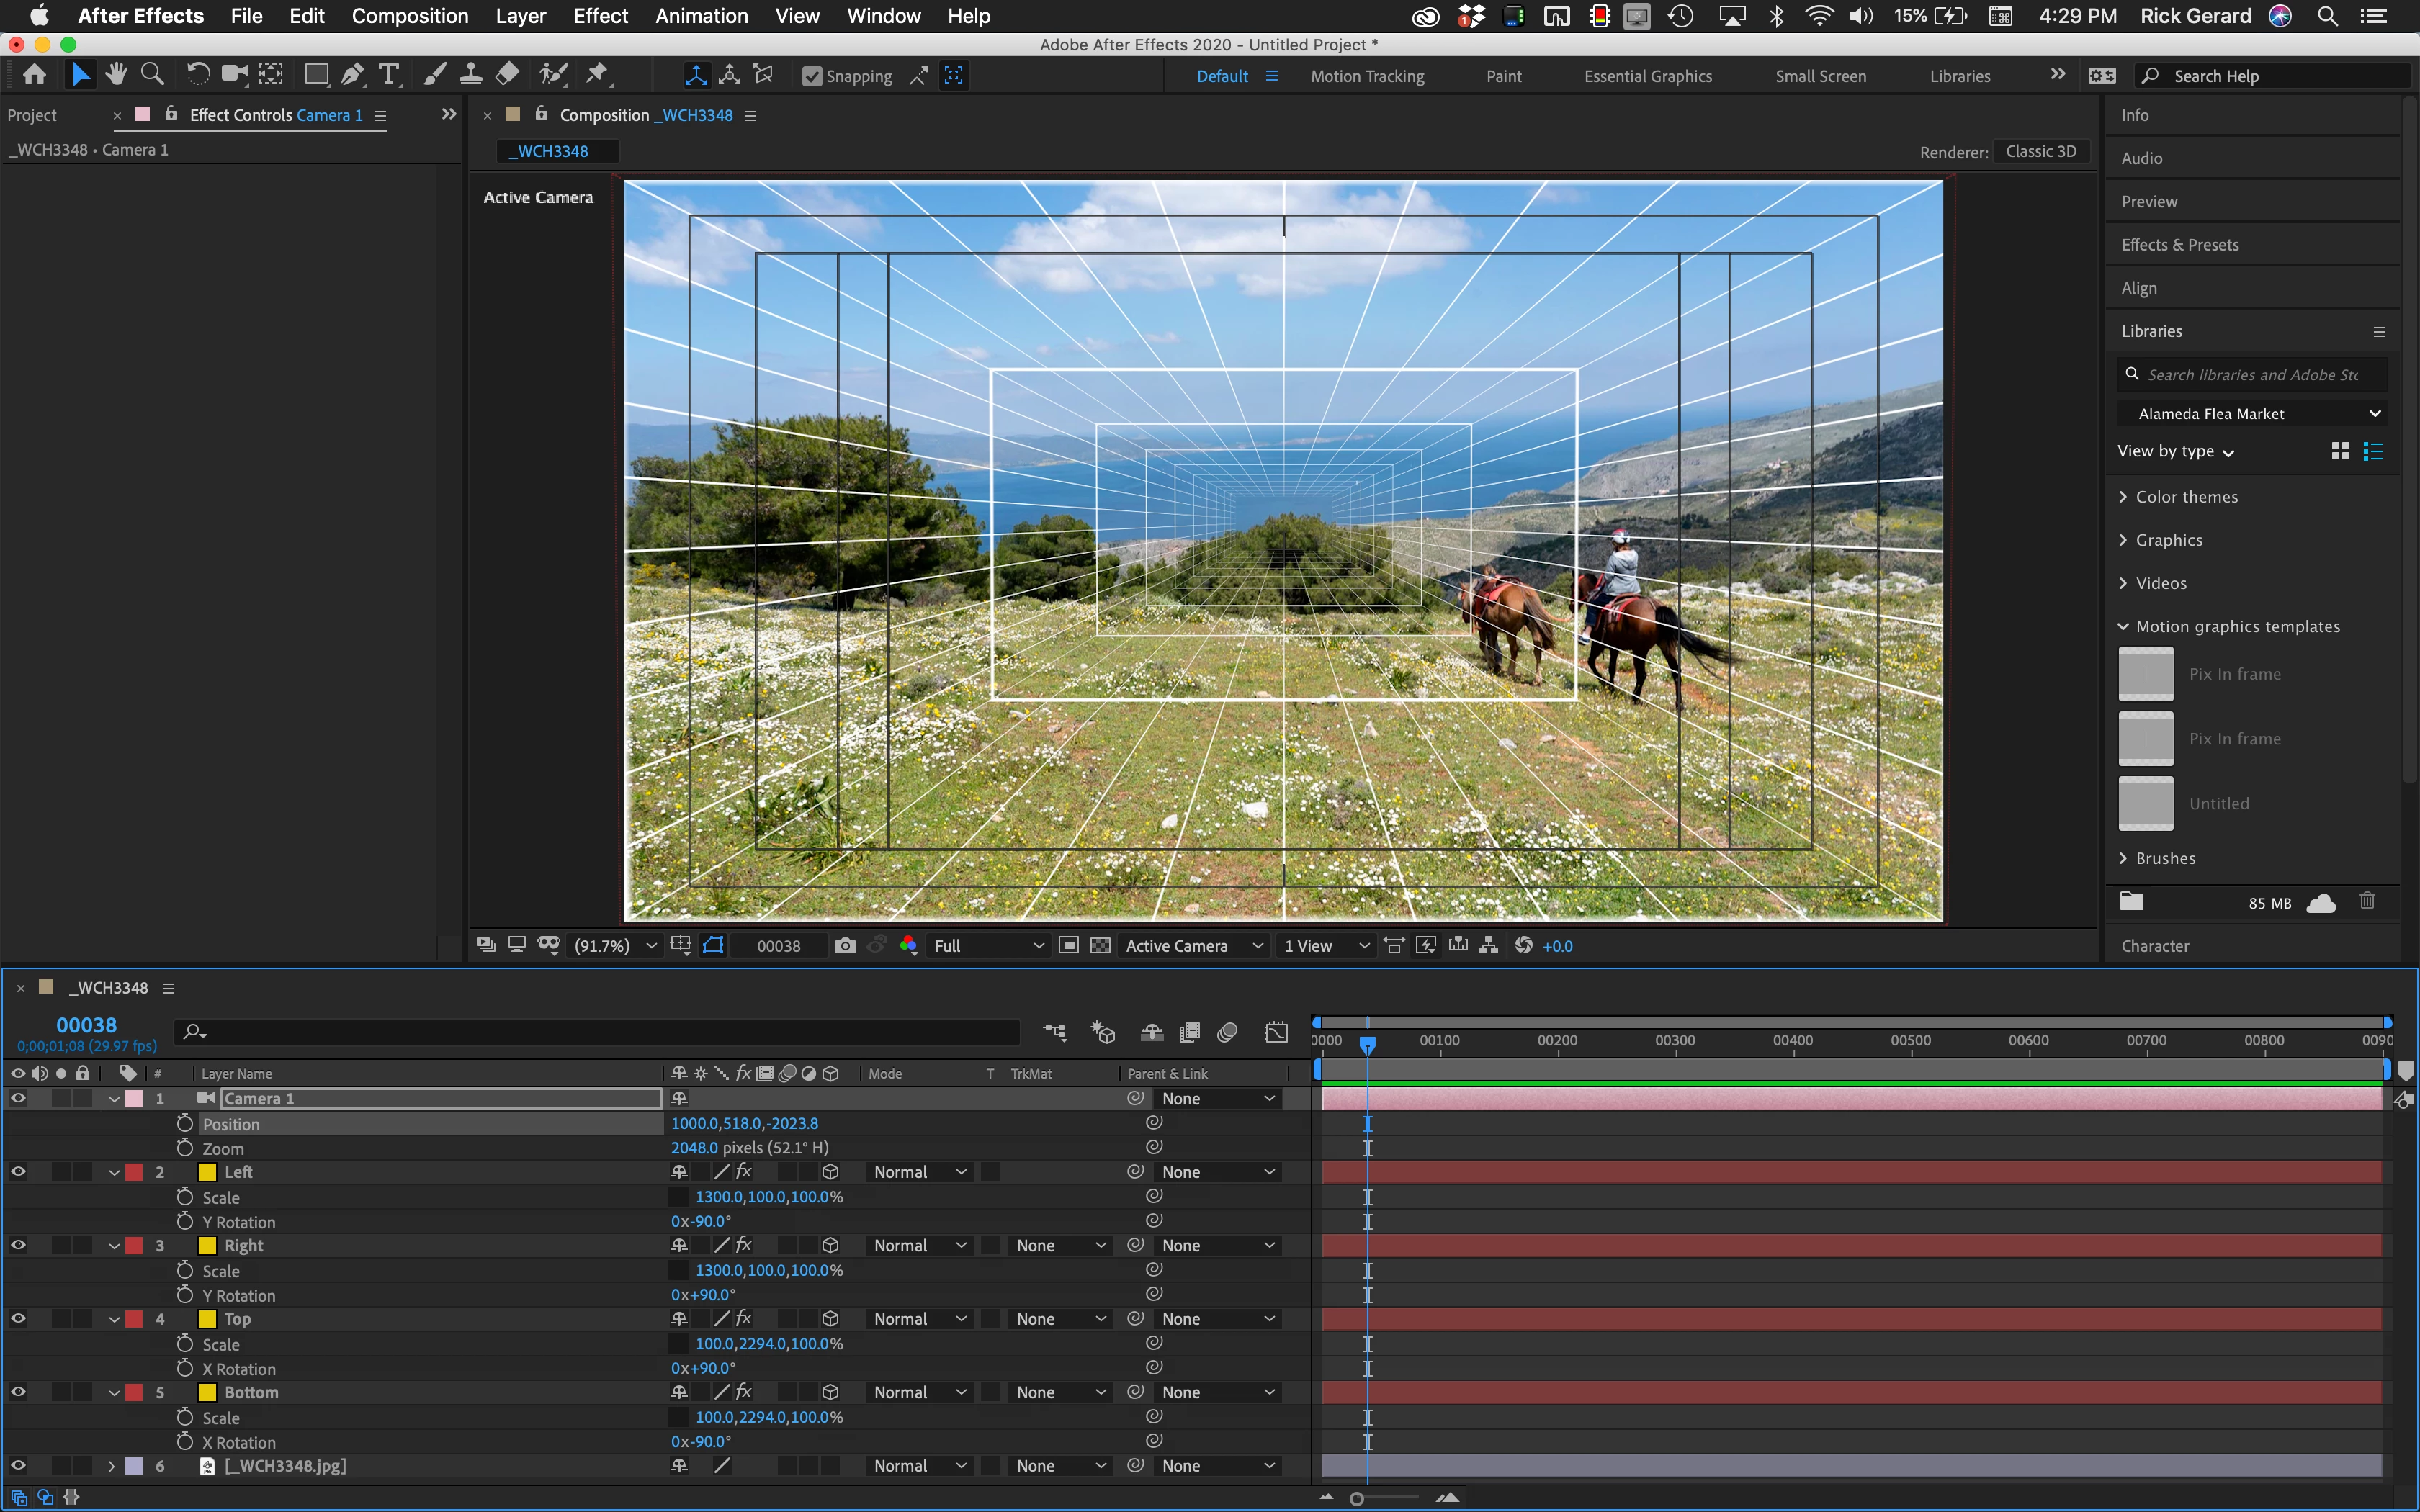
Task: Toggle the Snapping checkbox
Action: pos(812,77)
